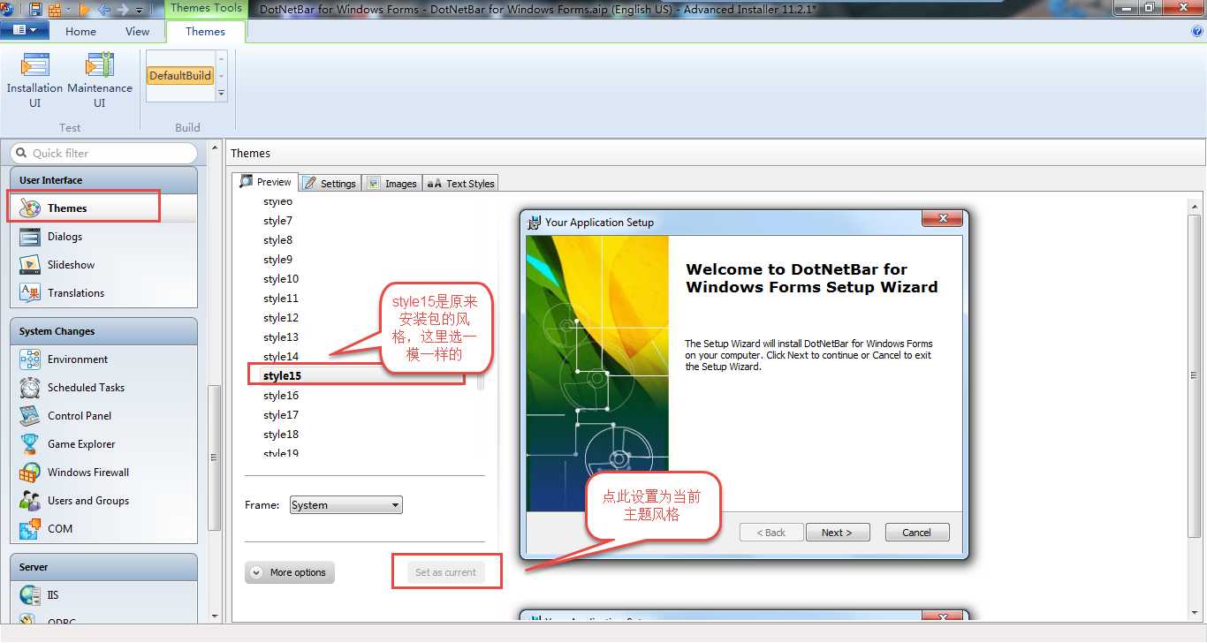This screenshot has height=643, width=1207.
Task: Click the orange Run arrow in quick access toolbar
Action: (x=86, y=10)
